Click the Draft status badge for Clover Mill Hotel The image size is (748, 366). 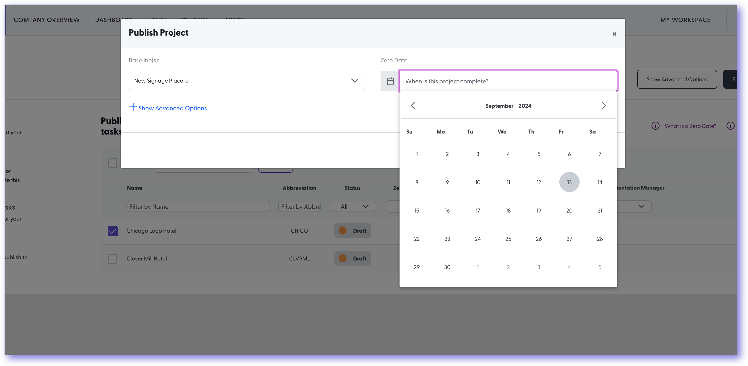click(x=352, y=258)
